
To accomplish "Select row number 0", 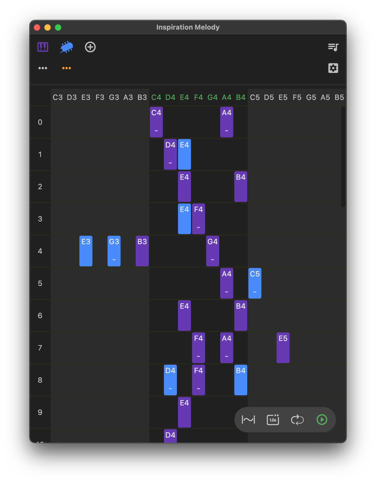I will click(x=40, y=122).
